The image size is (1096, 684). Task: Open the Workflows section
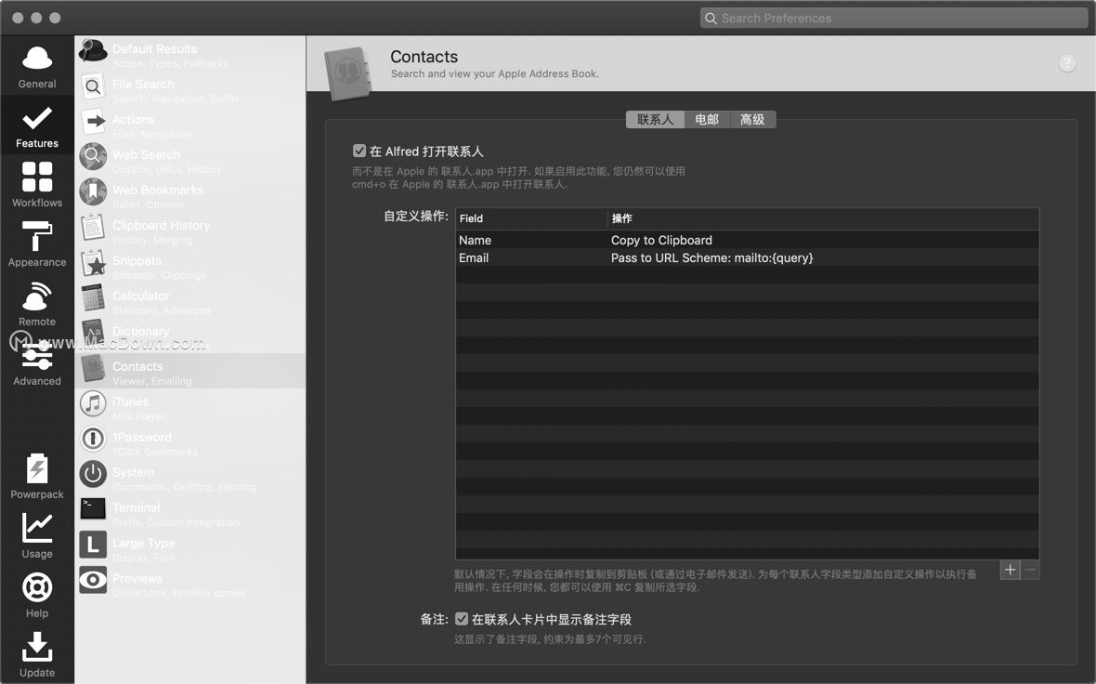(x=37, y=185)
